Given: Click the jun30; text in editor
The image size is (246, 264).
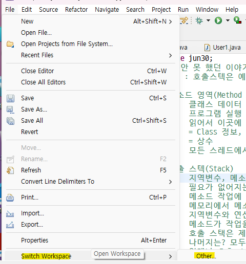Looking at the screenshot, I should 200,58.
